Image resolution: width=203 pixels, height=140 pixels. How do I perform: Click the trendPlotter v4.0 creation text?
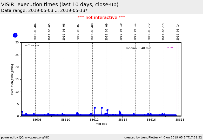point(163,138)
